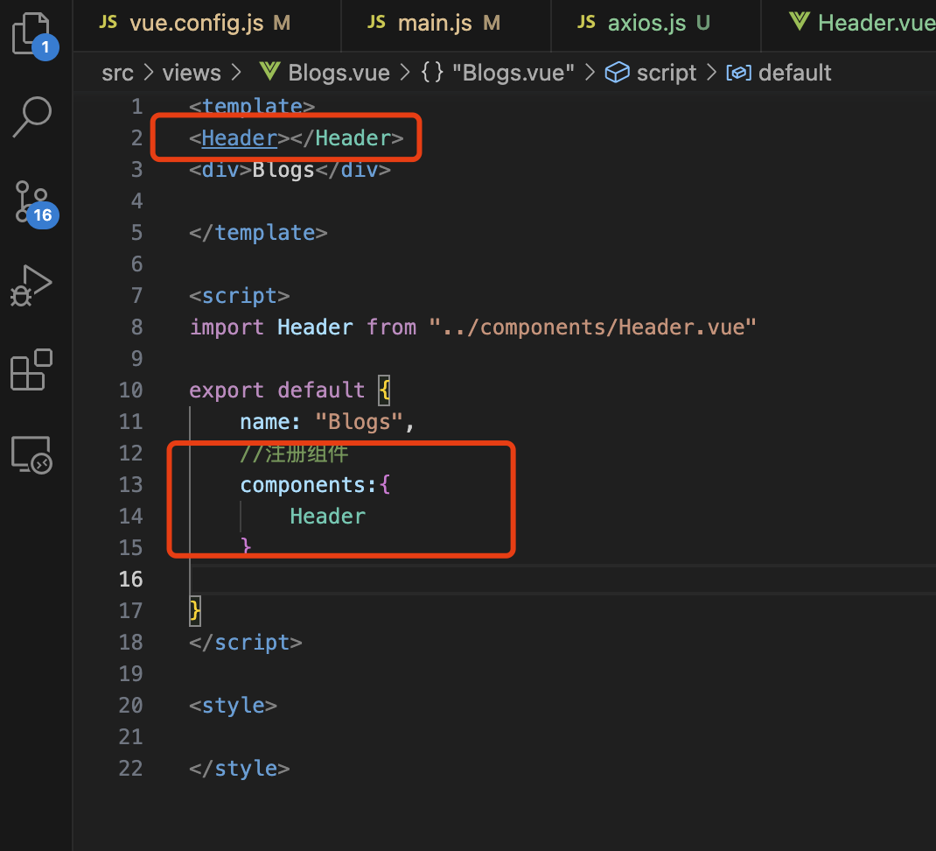Place cursor on empty line 16

(x=525, y=580)
